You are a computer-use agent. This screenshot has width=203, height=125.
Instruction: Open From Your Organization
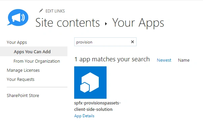coord(37,61)
